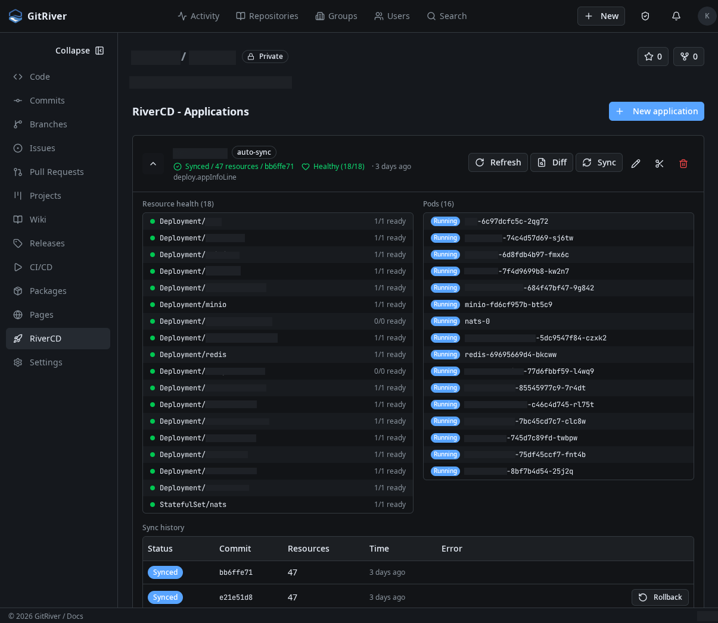Open Users in the top navigation
Screen dimensions: 718x623
tap(392, 16)
